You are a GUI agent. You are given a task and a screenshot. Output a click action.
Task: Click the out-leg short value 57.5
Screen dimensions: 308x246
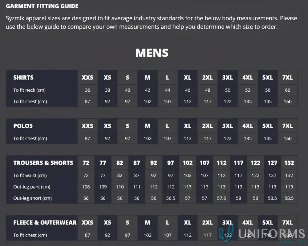[x=221, y=198]
